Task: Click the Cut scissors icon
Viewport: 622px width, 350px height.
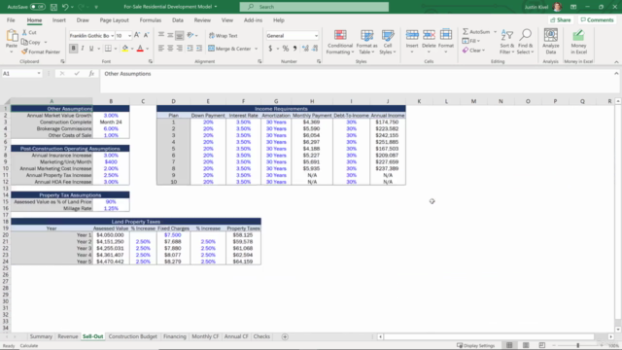Action: (24, 32)
